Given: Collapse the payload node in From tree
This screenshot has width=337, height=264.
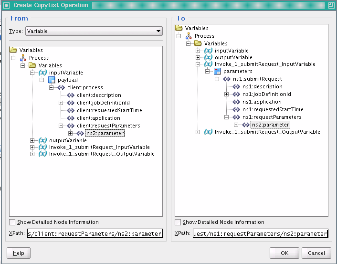Looking at the screenshot, I should click(42, 80).
